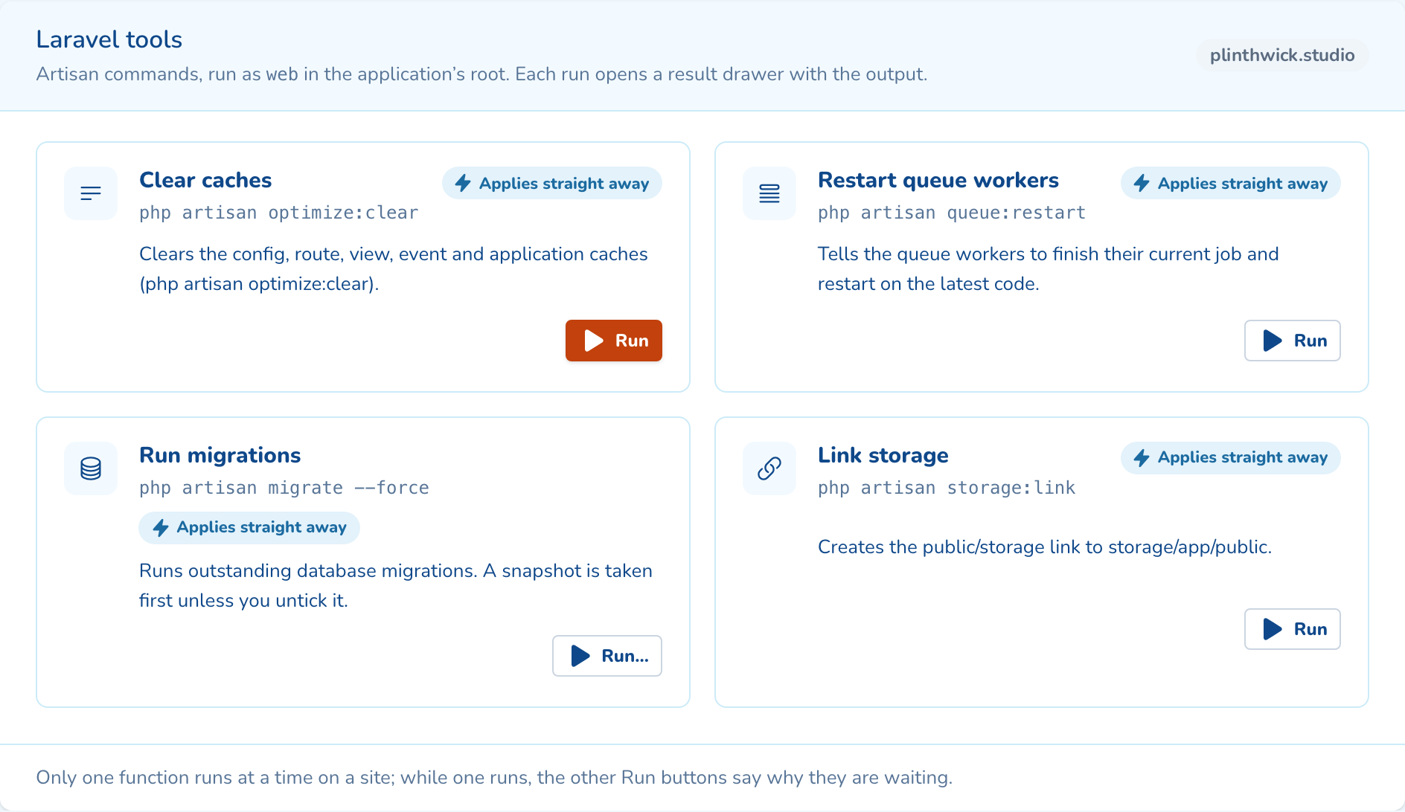Click the Artisan commands subtitle text

(481, 74)
